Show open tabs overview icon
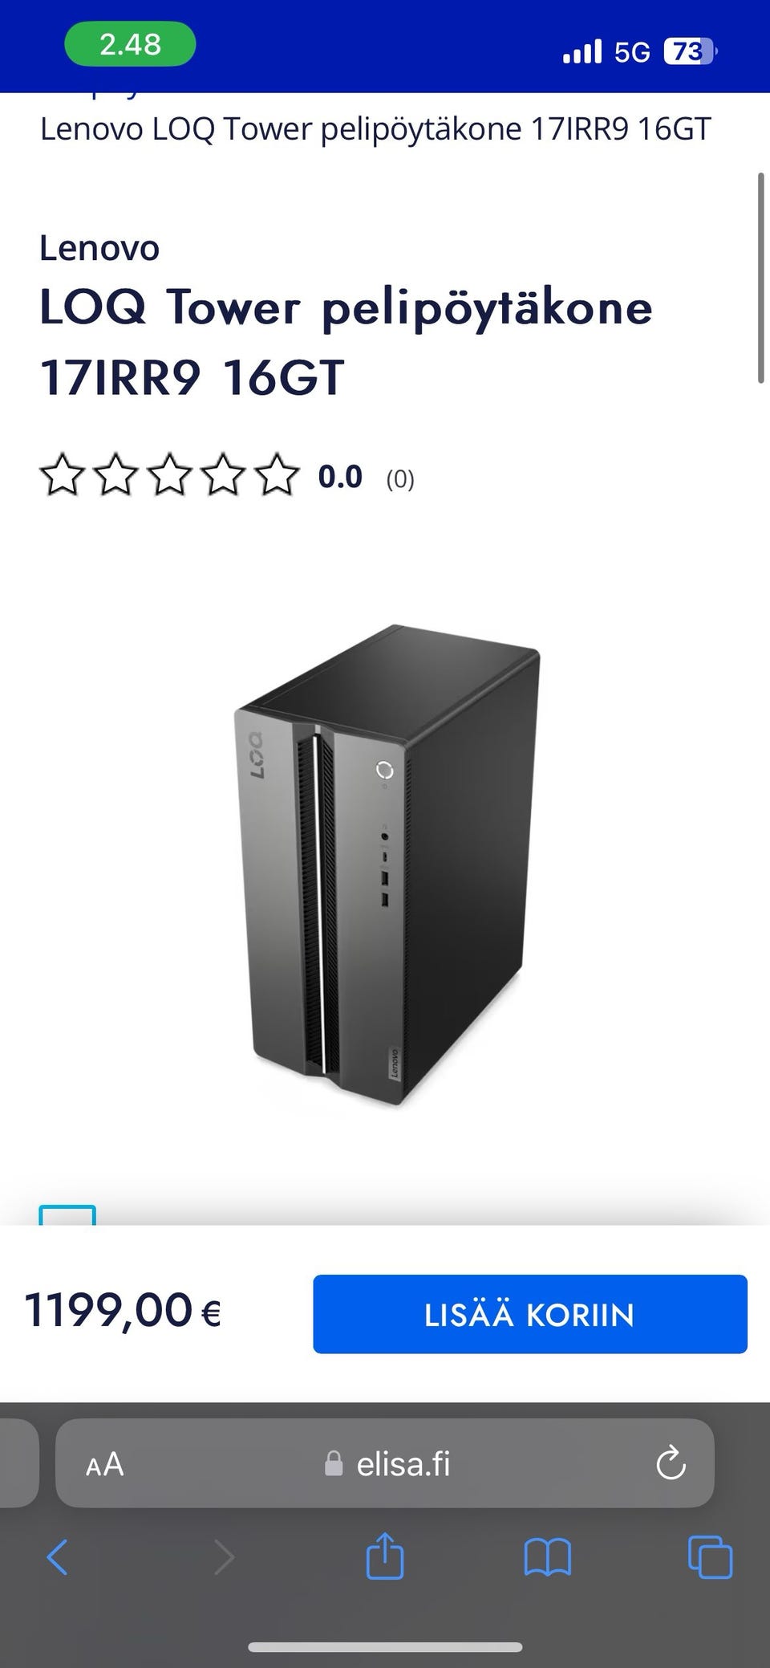This screenshot has height=1668, width=770. click(x=710, y=1557)
